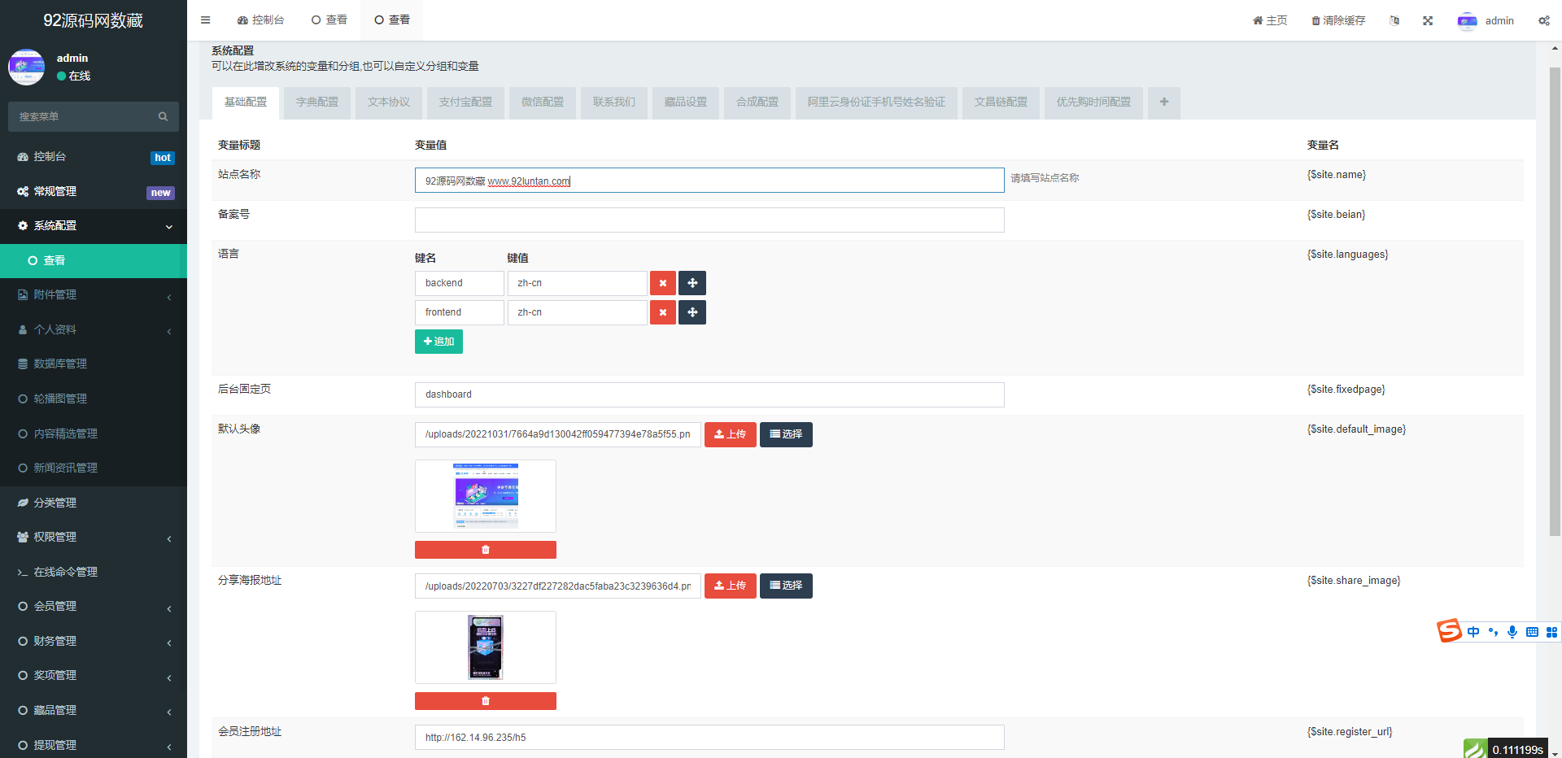The image size is (1562, 758).
Task: Click 上传 button for 默认头像
Action: pos(730,434)
